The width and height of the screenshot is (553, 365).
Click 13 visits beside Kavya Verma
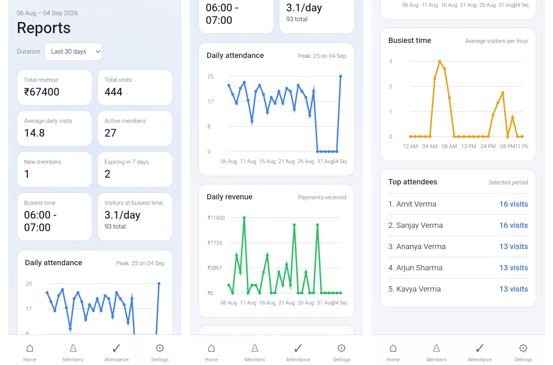pyautogui.click(x=513, y=289)
